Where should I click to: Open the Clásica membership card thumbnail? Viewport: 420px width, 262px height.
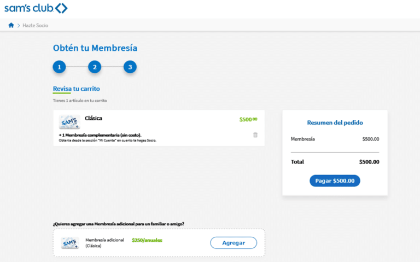(69, 122)
